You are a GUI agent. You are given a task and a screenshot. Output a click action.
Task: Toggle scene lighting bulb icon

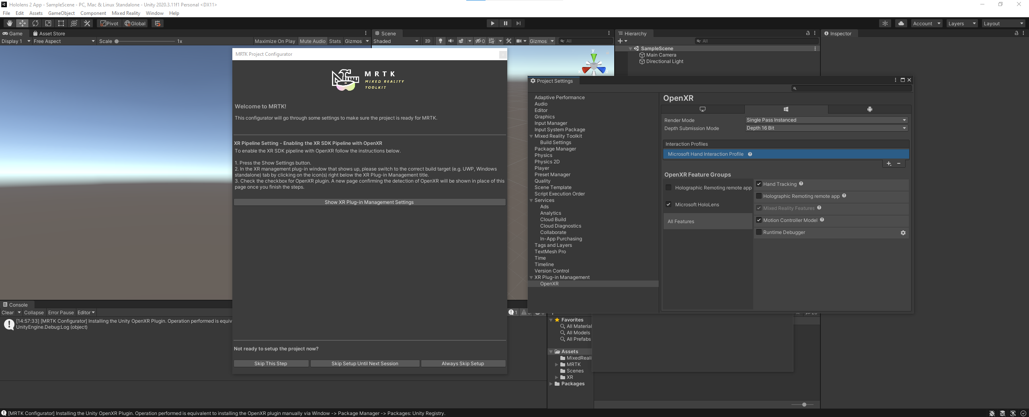[x=441, y=41]
